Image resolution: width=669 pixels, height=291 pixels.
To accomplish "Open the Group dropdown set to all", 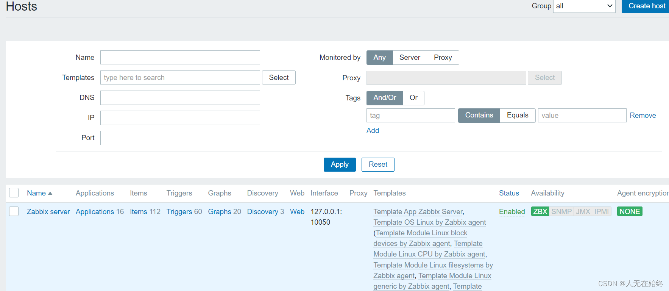I will (x=584, y=6).
